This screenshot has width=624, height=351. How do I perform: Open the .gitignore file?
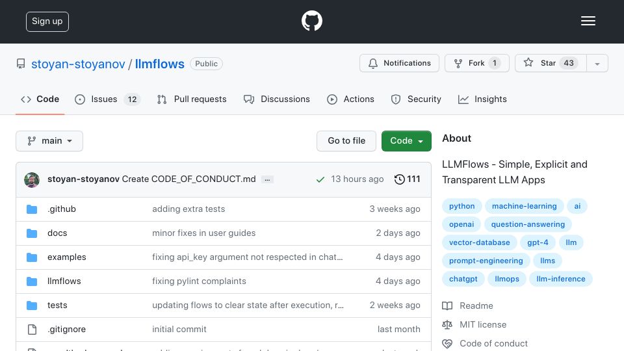tap(67, 329)
